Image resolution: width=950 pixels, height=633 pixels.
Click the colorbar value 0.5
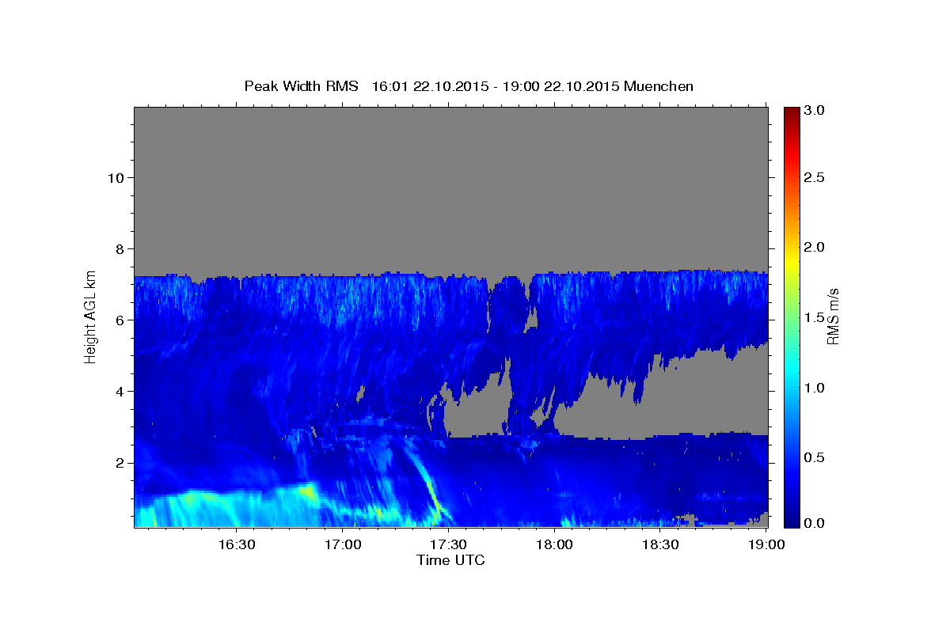pos(815,457)
